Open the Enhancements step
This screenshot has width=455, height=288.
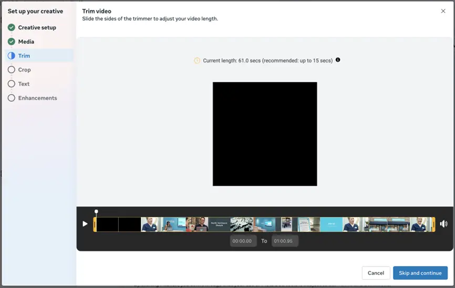(37, 98)
